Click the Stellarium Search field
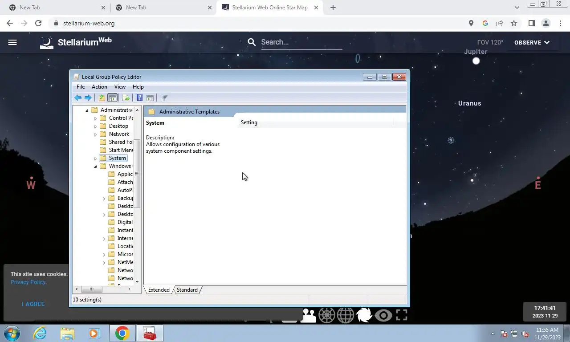Image resolution: width=570 pixels, height=342 pixels. click(x=301, y=42)
